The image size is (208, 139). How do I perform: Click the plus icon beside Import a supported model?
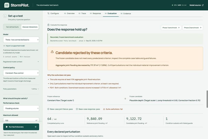point(4,46)
